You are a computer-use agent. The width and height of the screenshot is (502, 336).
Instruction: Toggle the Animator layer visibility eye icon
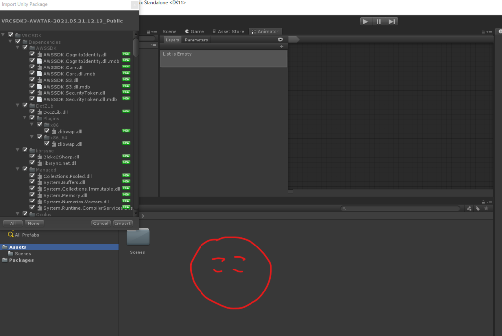click(x=280, y=40)
